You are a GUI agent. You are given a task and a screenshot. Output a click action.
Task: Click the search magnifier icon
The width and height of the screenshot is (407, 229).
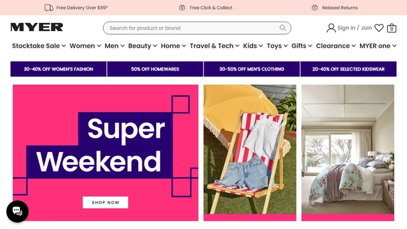pyautogui.click(x=282, y=28)
